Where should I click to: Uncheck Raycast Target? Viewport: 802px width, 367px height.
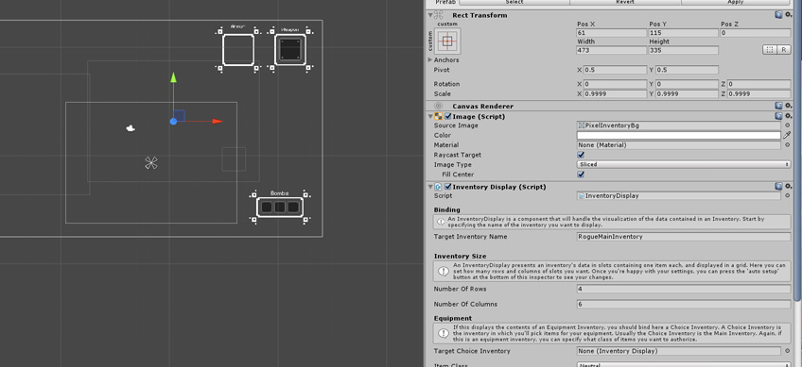(581, 155)
